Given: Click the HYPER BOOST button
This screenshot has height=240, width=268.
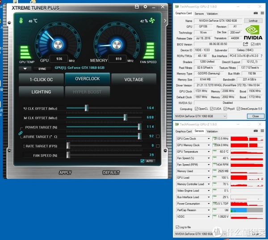Looking at the screenshot, I should click(x=87, y=92).
